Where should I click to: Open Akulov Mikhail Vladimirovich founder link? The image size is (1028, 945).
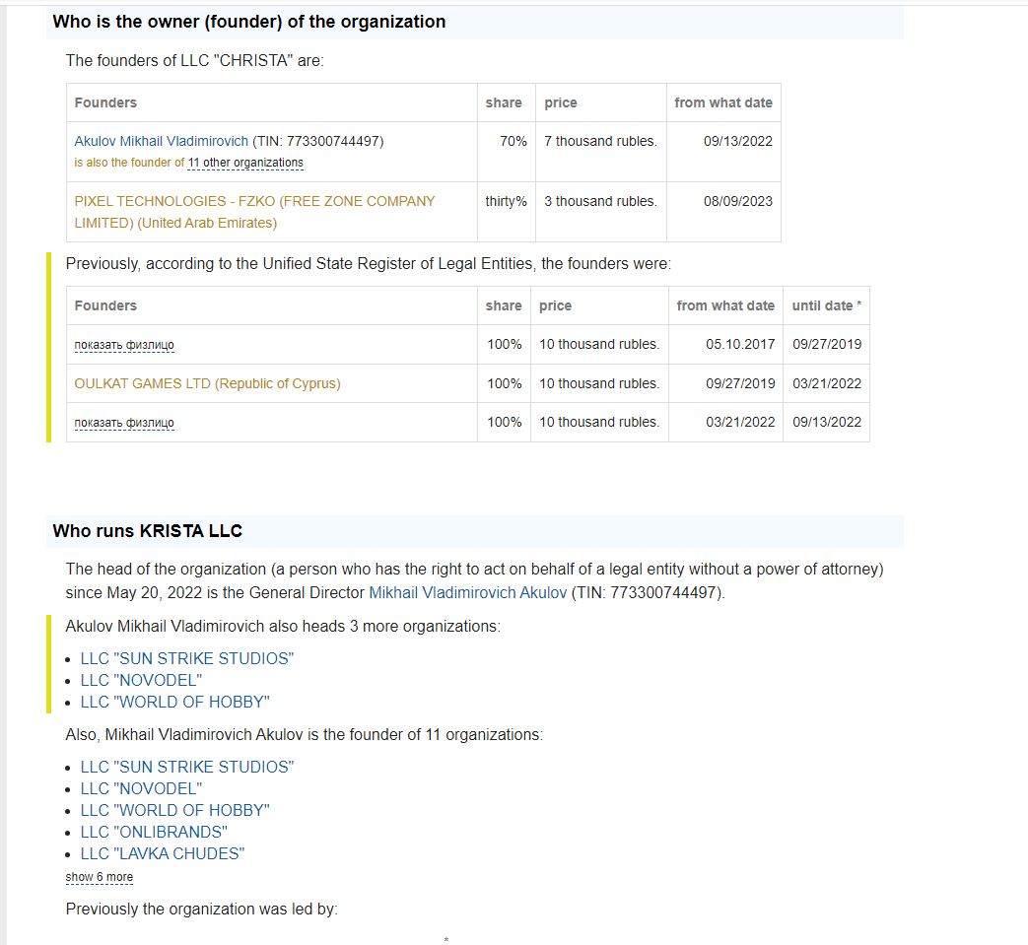coord(162,141)
